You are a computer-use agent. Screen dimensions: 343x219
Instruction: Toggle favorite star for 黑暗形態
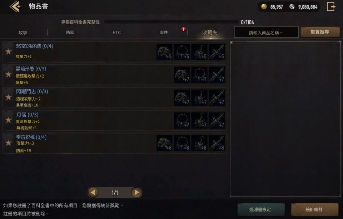pos(8,75)
